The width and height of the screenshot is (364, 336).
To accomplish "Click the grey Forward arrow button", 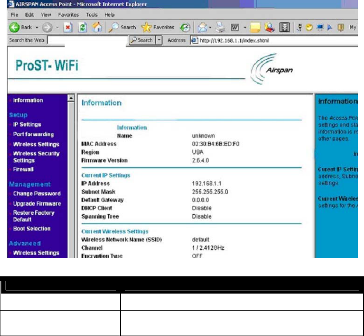I will [x=47, y=28].
